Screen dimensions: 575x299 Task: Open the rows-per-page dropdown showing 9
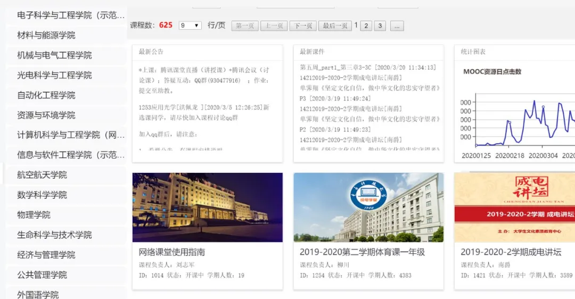pos(190,26)
